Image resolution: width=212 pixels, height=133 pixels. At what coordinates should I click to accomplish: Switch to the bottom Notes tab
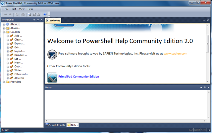click(x=73, y=125)
